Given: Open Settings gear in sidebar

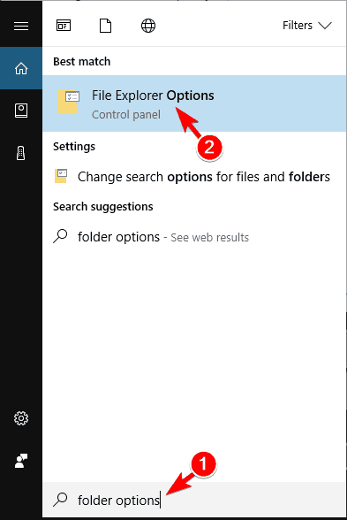Looking at the screenshot, I should (x=21, y=418).
